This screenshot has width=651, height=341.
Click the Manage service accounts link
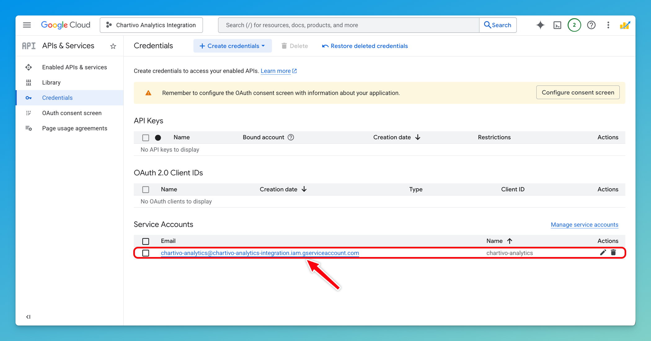[584, 225]
